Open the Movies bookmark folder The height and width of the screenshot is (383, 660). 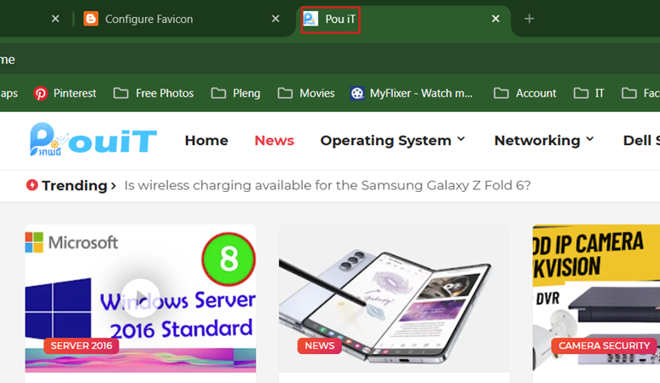pyautogui.click(x=306, y=94)
